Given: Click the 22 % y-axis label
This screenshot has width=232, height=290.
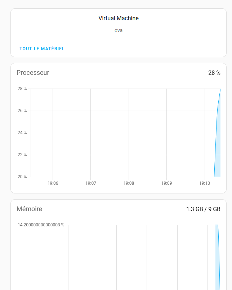Looking at the screenshot, I should click(22, 155).
